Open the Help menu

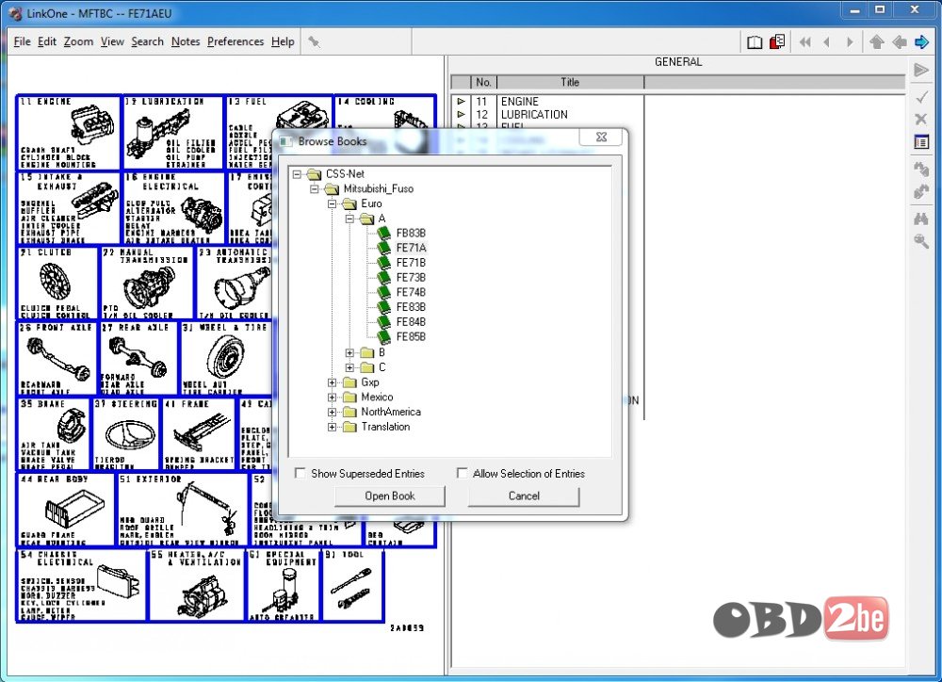point(283,41)
